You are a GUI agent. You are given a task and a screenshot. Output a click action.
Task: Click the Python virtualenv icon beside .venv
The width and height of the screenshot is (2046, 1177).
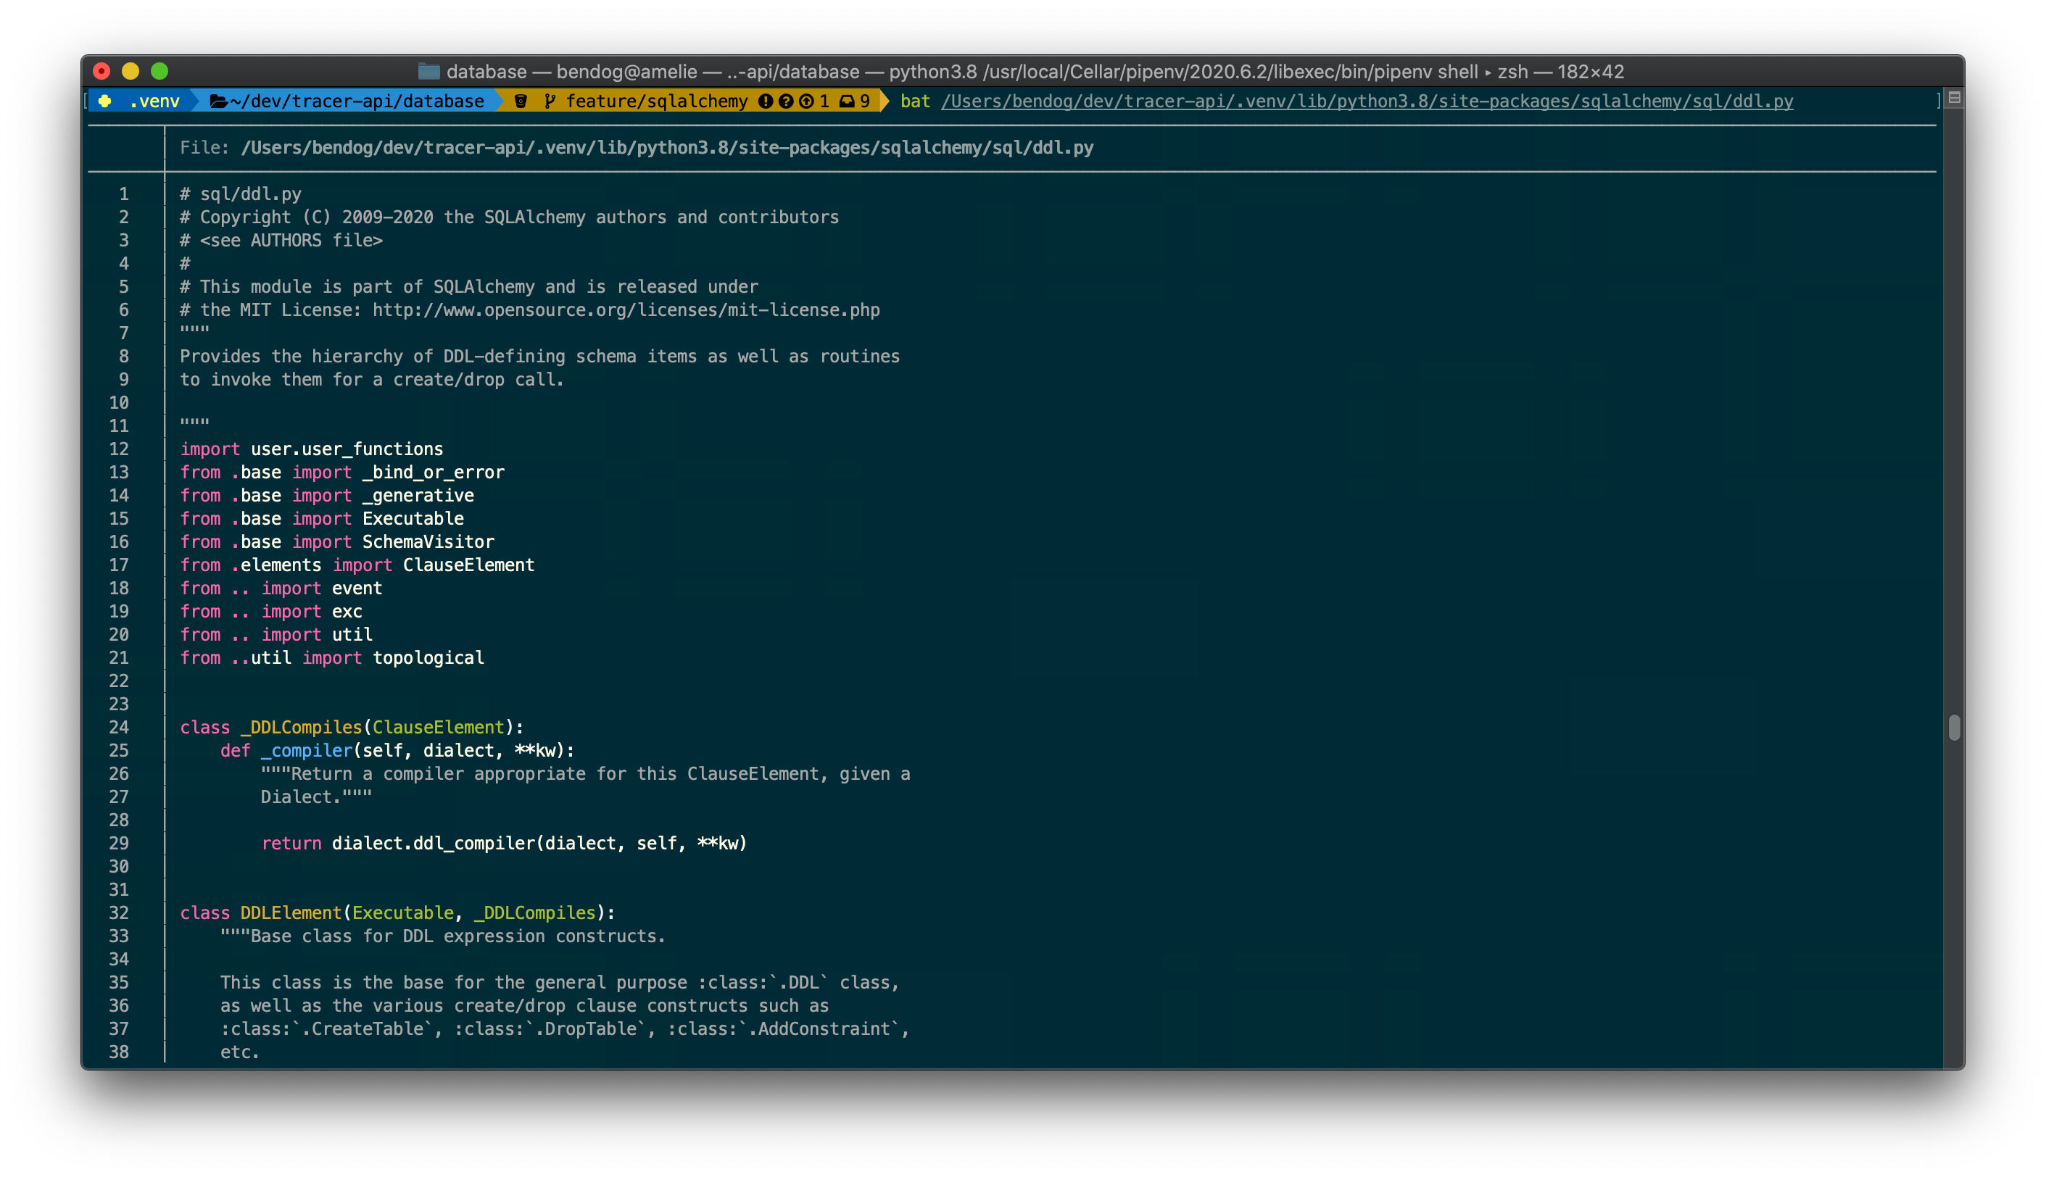click(x=104, y=102)
